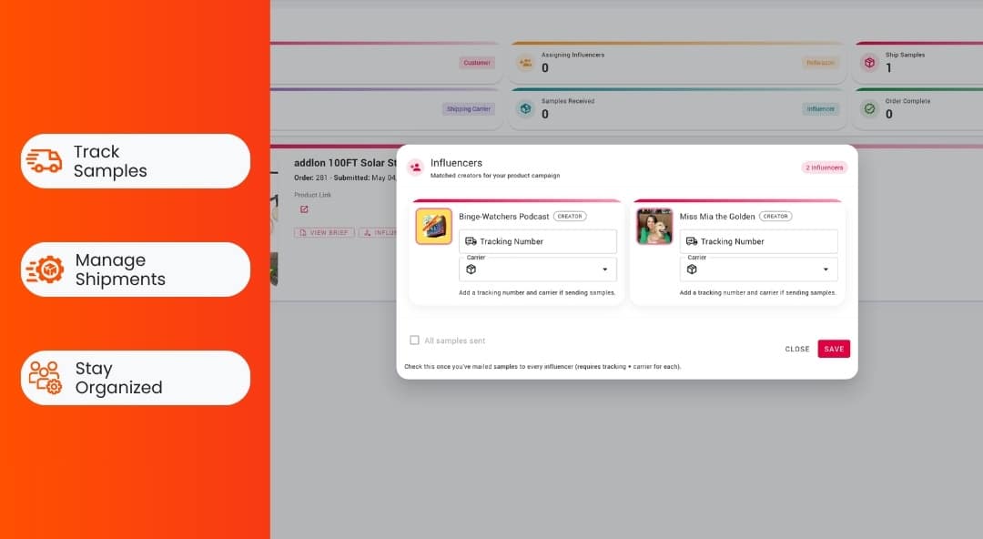The image size is (983, 539).
Task: Click the 'Ship Samples' label text
Action: click(x=905, y=56)
